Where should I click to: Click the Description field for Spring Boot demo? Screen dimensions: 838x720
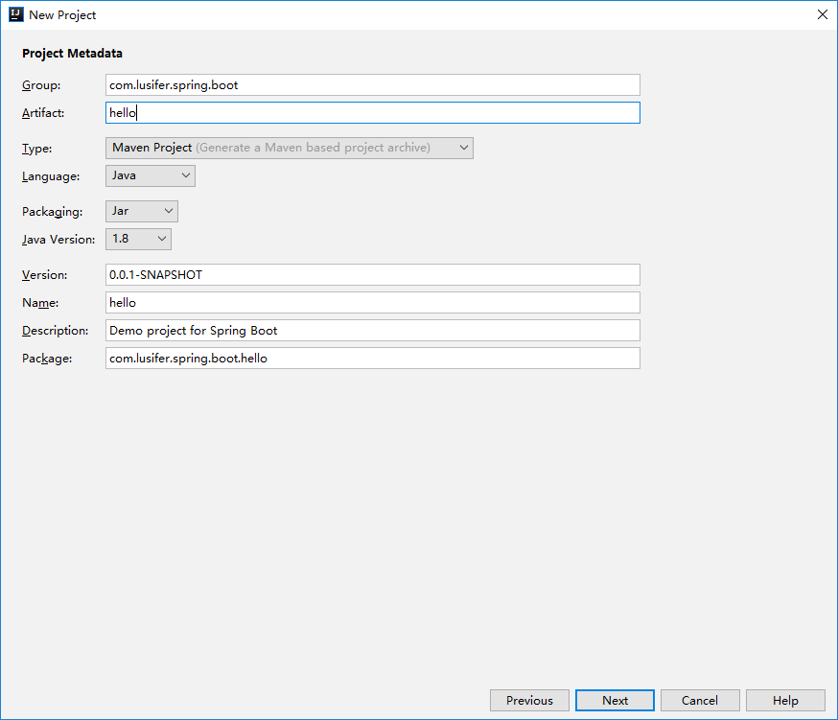[372, 331]
